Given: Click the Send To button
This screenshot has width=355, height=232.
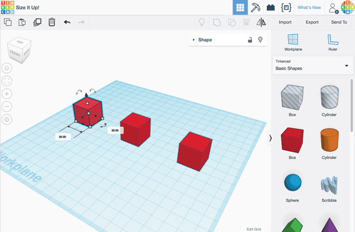Looking at the screenshot, I should tap(338, 22).
